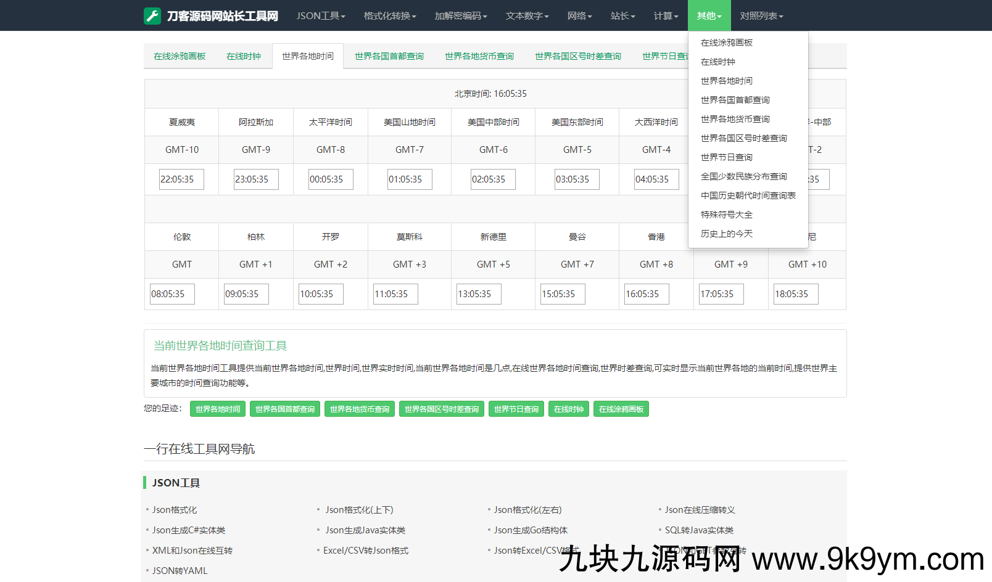This screenshot has width=992, height=582.
Task: Click the Hawaii time input field
Action: 181,179
